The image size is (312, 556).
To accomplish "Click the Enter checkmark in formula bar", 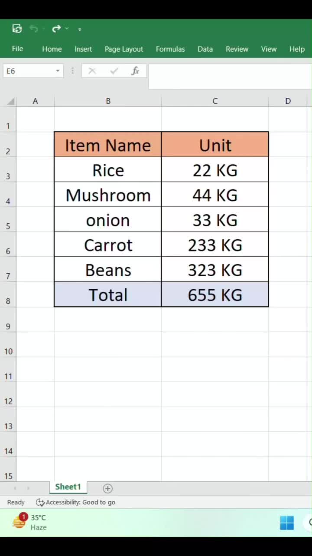I will coord(114,71).
